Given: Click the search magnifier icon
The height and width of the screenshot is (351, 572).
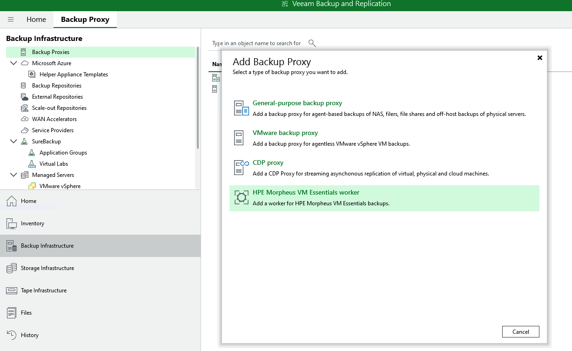Looking at the screenshot, I should coord(312,43).
